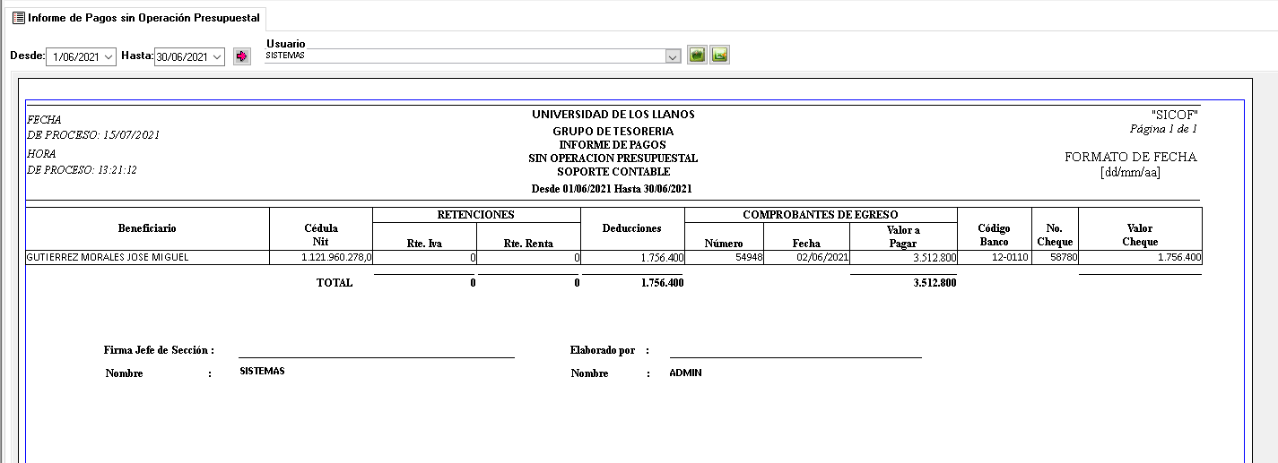Click the TOTAL row label
1278x463 pixels.
[x=335, y=283]
